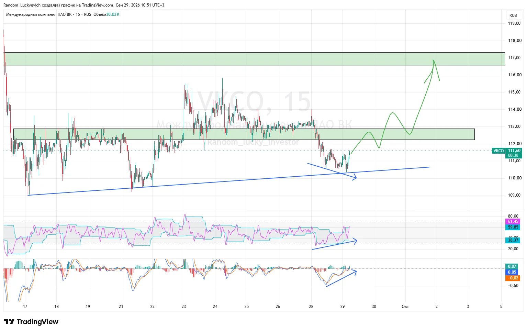Click date 30 on the time axis
This screenshot has width=527, height=332.
tap(374, 307)
